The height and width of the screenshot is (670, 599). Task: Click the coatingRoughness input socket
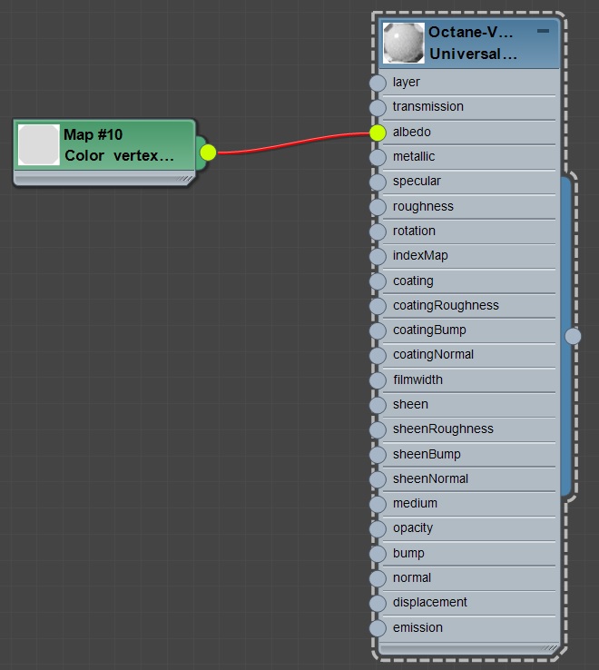(x=378, y=306)
